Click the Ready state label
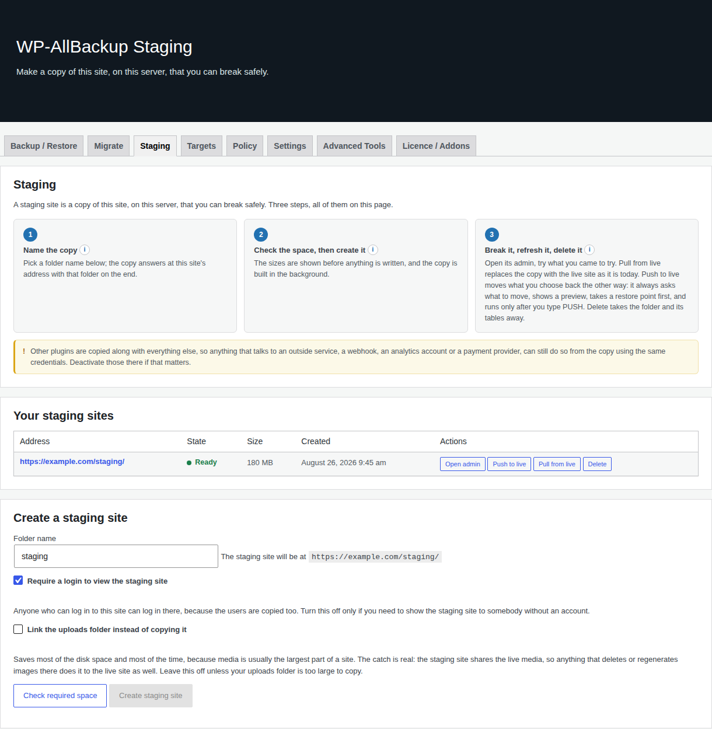This screenshot has width=712, height=729. (202, 462)
